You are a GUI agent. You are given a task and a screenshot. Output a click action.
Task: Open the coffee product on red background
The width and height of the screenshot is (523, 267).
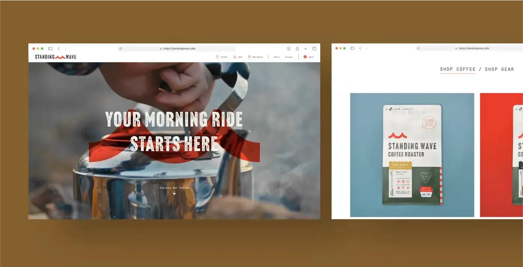(501, 155)
